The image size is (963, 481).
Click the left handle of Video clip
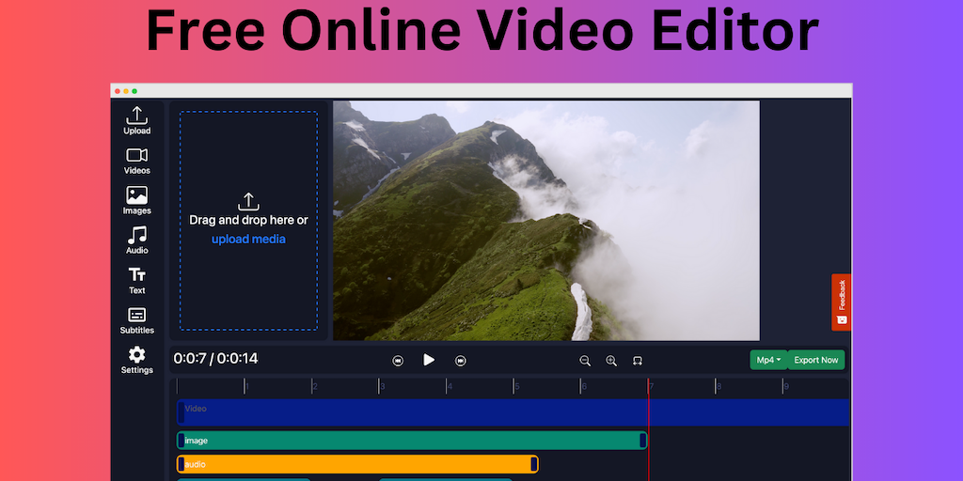coord(182,412)
